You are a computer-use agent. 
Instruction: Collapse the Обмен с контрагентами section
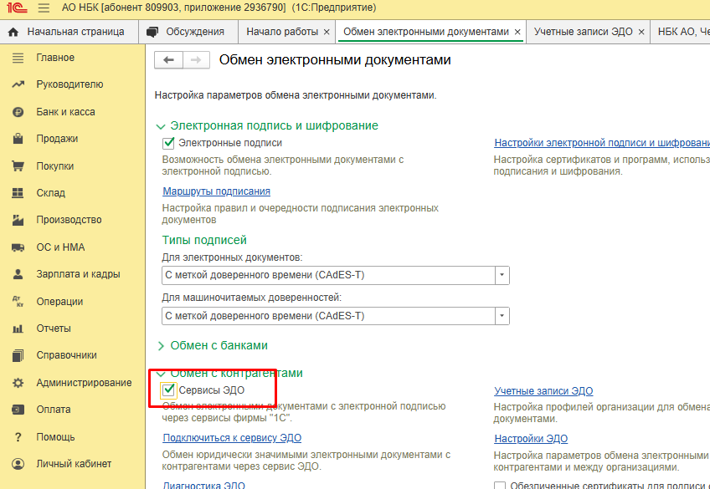click(160, 374)
